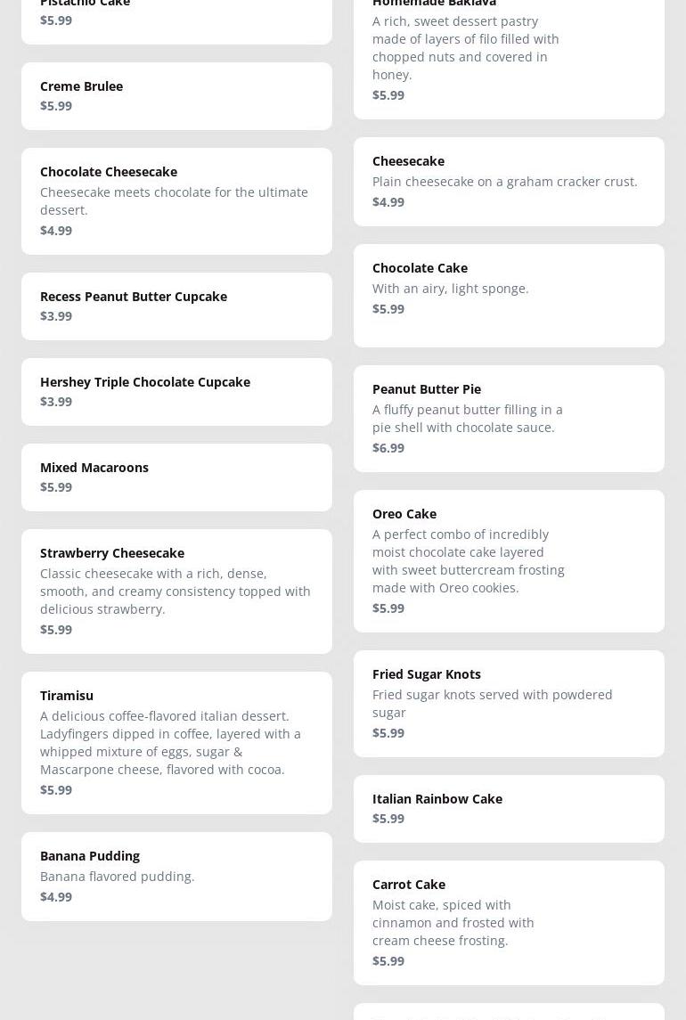Select the Peanut Butter Pie title
Screen dimensions: 686x1020
[x=427, y=389]
